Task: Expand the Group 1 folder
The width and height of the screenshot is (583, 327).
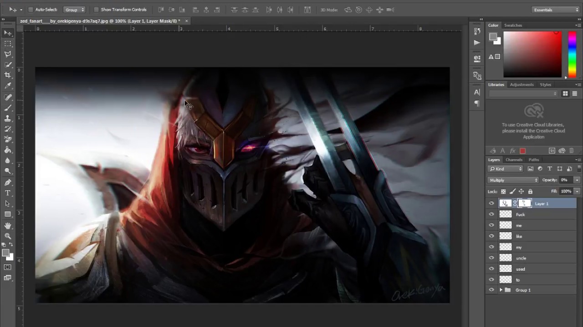Action: click(501, 290)
